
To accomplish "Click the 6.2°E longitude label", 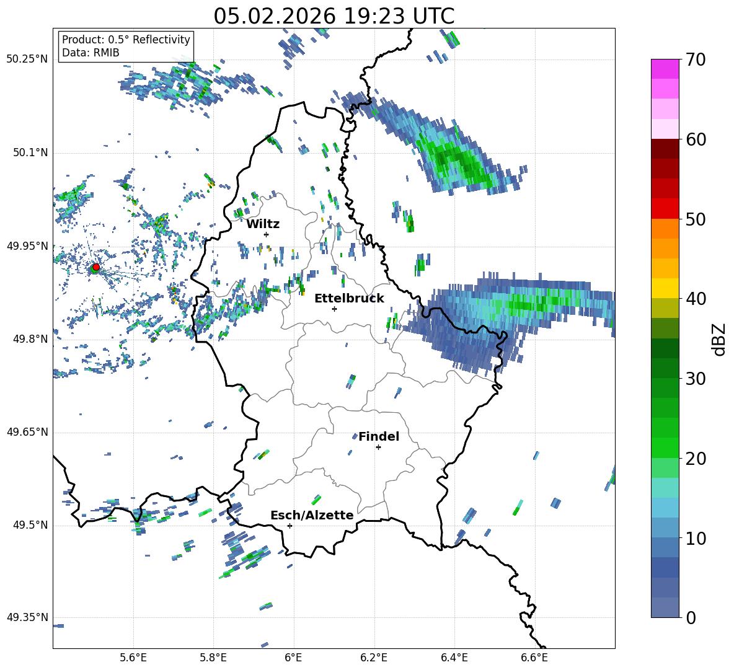I will click(x=374, y=658).
